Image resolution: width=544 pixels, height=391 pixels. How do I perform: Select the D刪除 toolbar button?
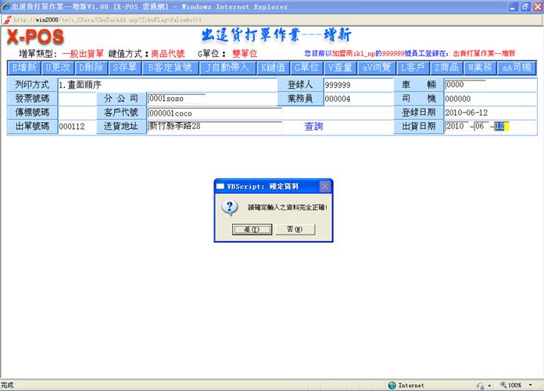(x=91, y=67)
